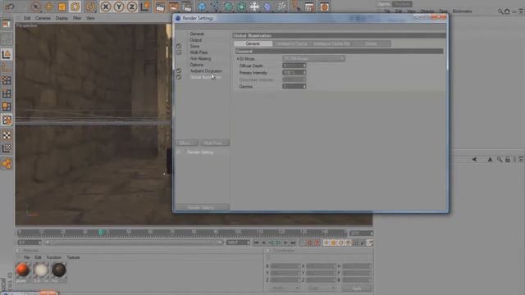Open the GI Mode dropdown
525x295 pixels.
pyautogui.click(x=313, y=58)
